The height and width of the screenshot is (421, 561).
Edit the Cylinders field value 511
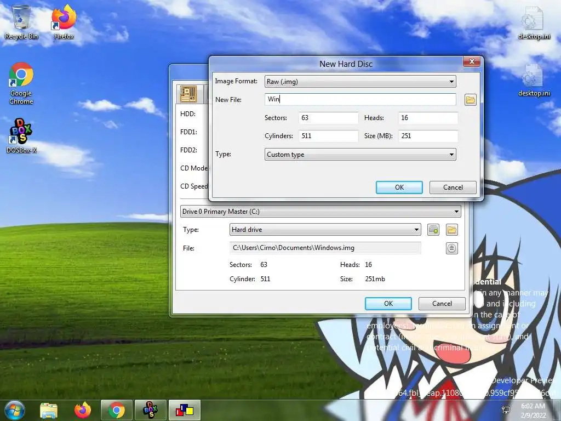point(328,136)
